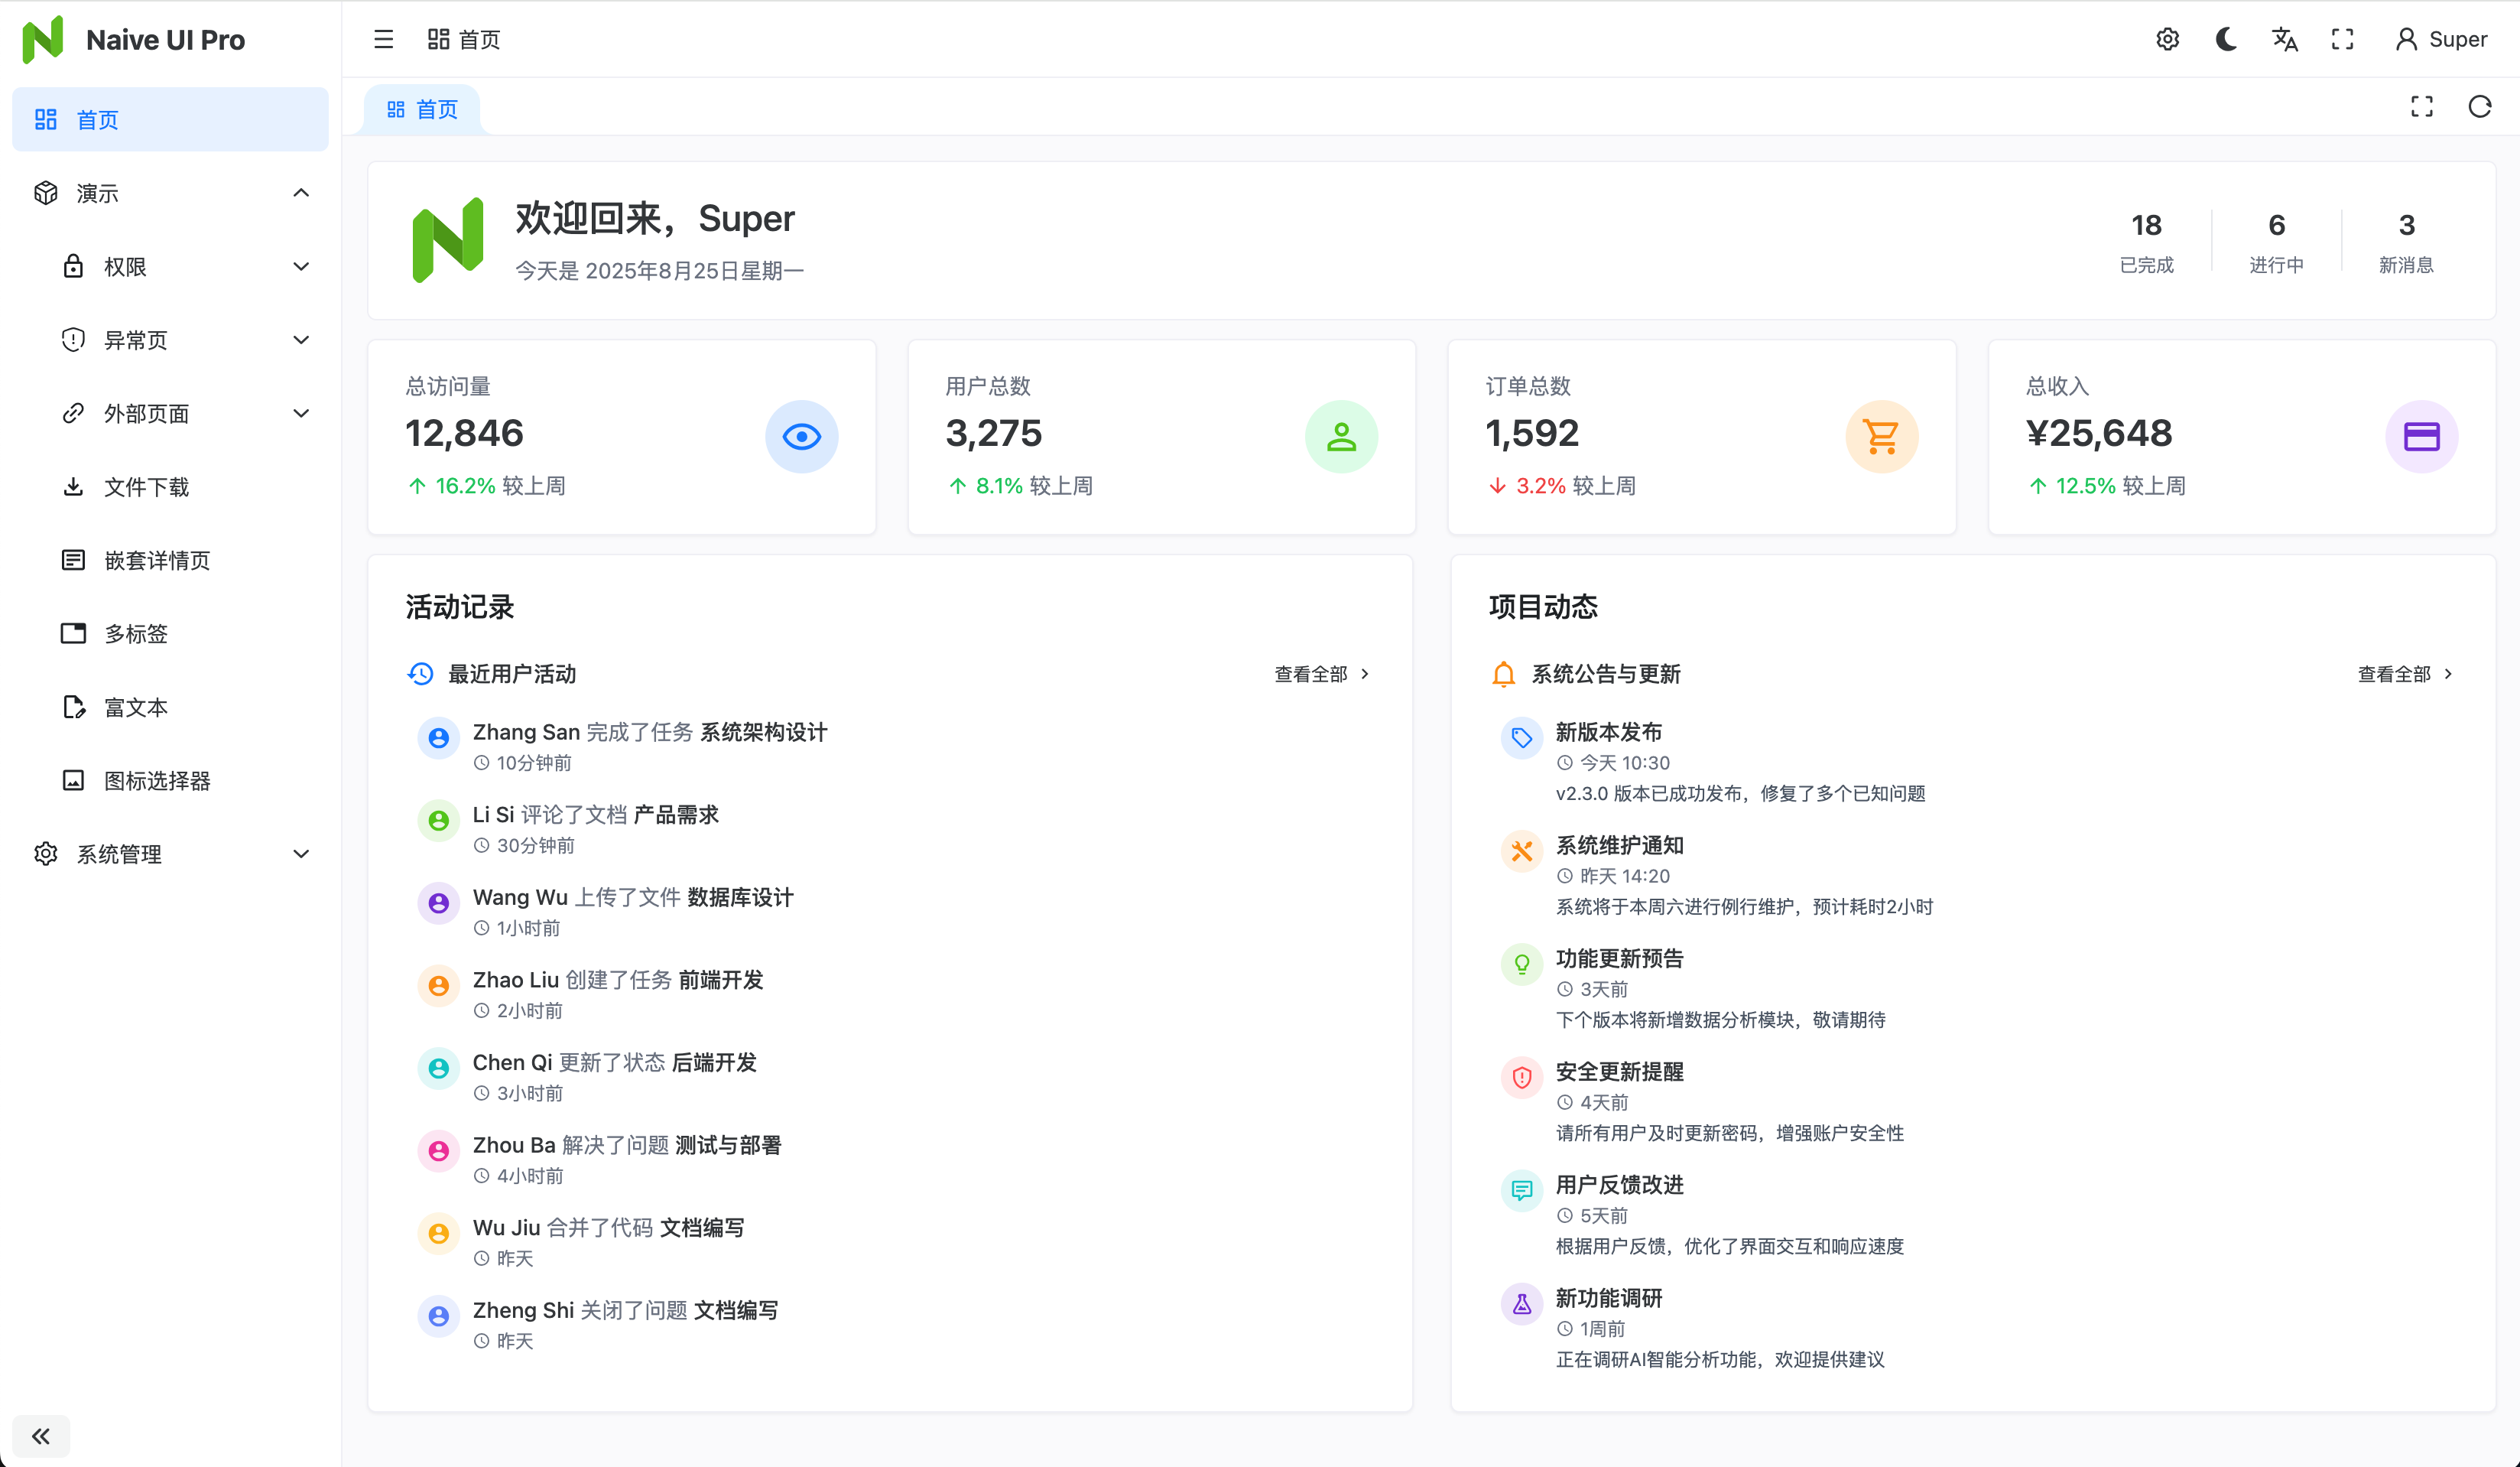Open the settings gear icon in the header
The height and width of the screenshot is (1467, 2520).
coord(2167,39)
